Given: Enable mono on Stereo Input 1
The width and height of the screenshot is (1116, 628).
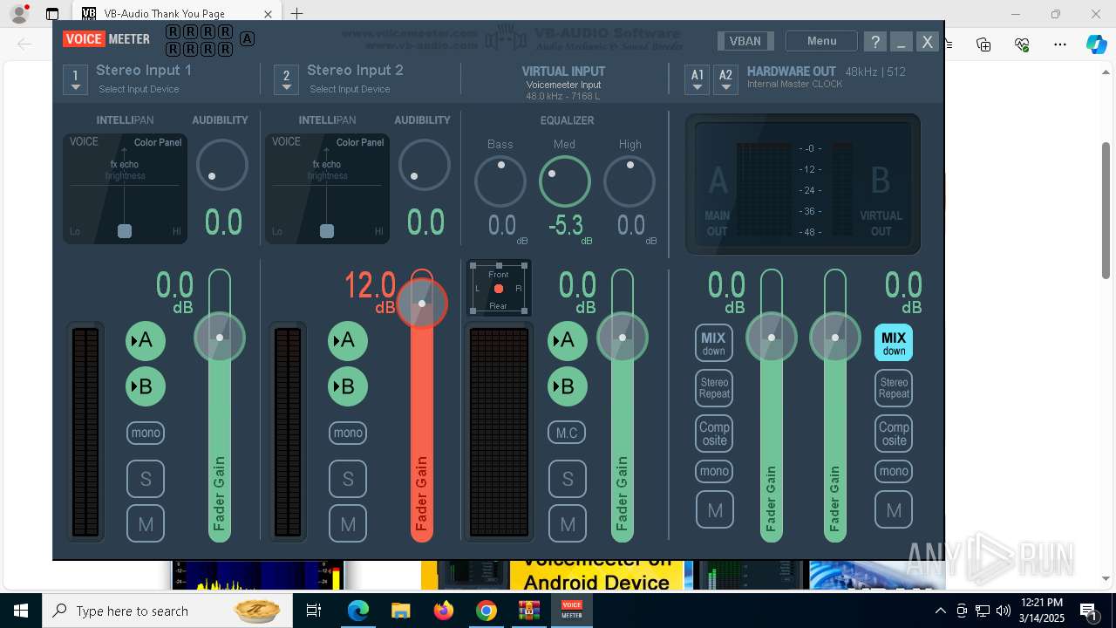Looking at the screenshot, I should [x=146, y=433].
